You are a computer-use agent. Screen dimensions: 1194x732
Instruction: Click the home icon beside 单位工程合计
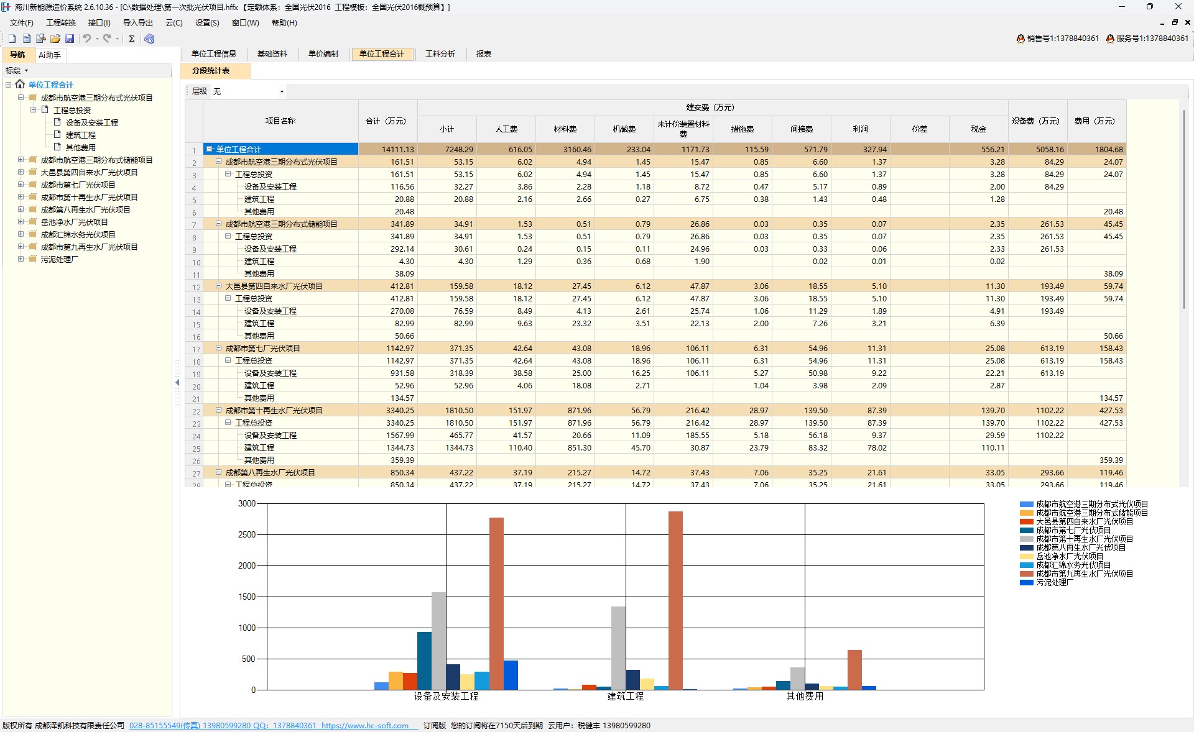click(20, 85)
